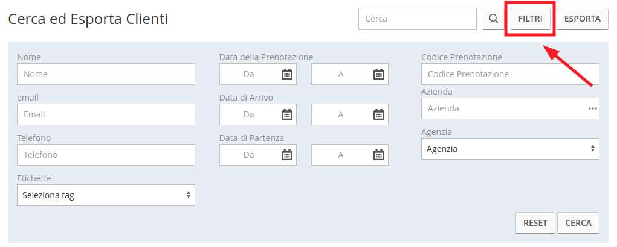Select the Azienda text field

[x=503, y=108]
